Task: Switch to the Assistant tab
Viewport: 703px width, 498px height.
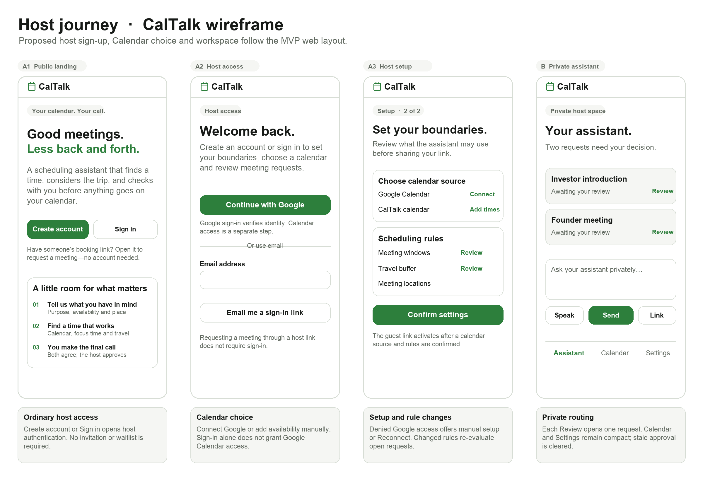Action: coord(569,353)
